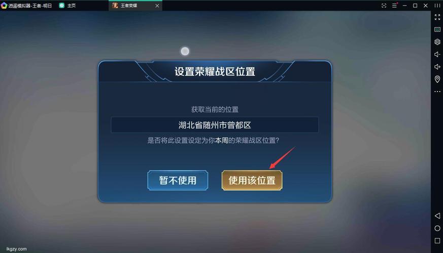Close the 王者荣耀 tab
Screen dimensions: 443x253
(157, 6)
